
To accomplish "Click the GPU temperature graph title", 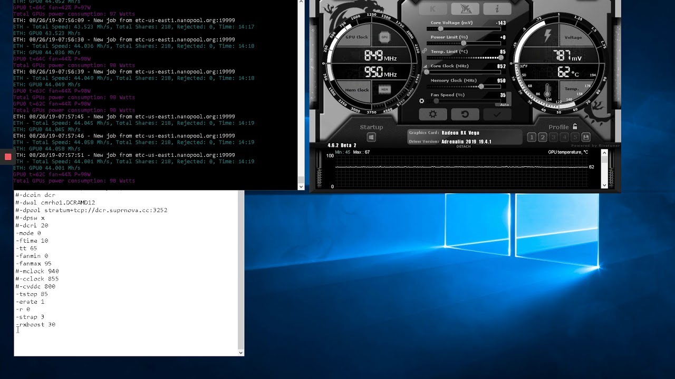I will (568, 152).
